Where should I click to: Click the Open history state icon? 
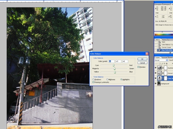click(x=159, y=42)
